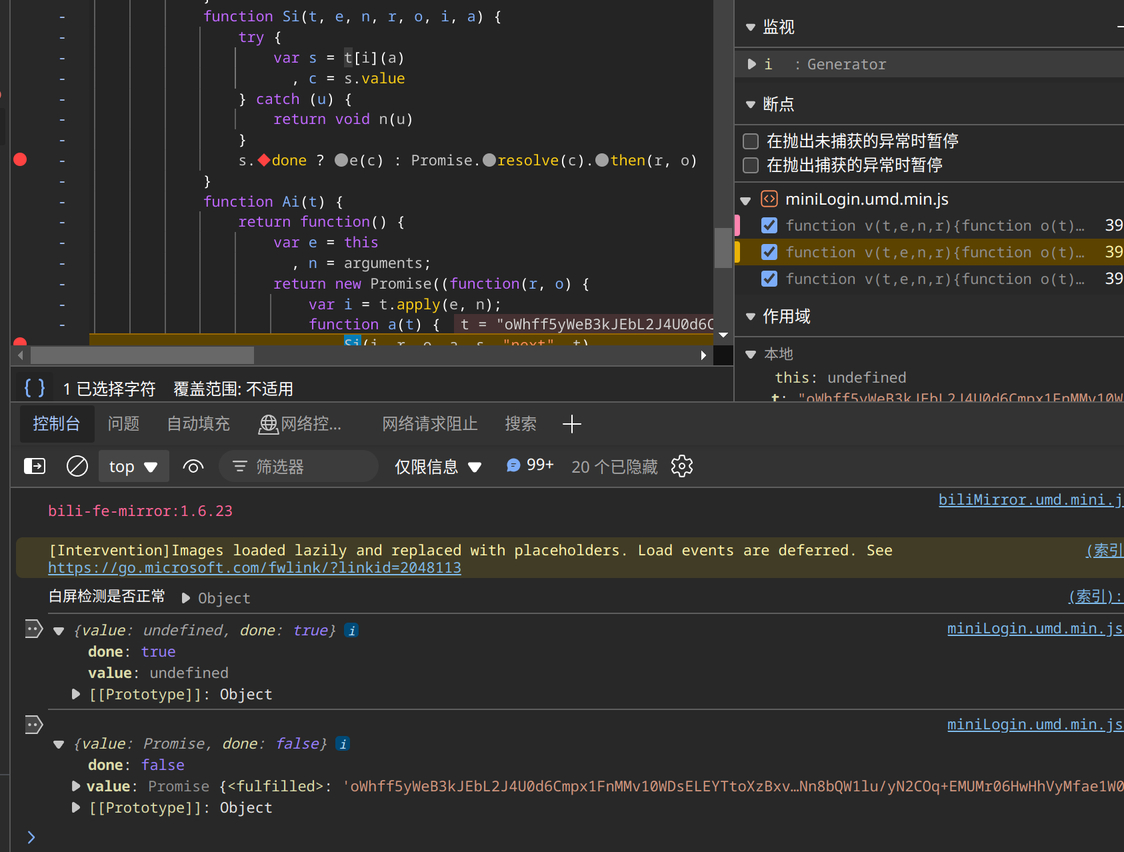
Task: Switch to the 搜索 search tab
Action: pos(521,424)
